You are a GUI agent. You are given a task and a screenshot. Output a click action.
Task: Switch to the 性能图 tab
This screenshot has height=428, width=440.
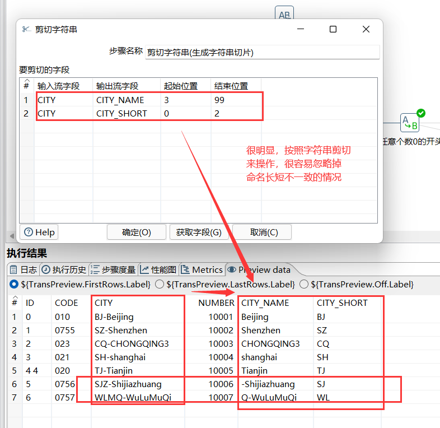coord(158,269)
